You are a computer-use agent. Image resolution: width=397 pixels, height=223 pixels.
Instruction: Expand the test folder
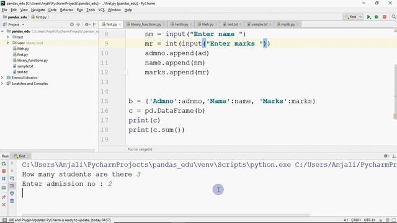tap(8, 37)
